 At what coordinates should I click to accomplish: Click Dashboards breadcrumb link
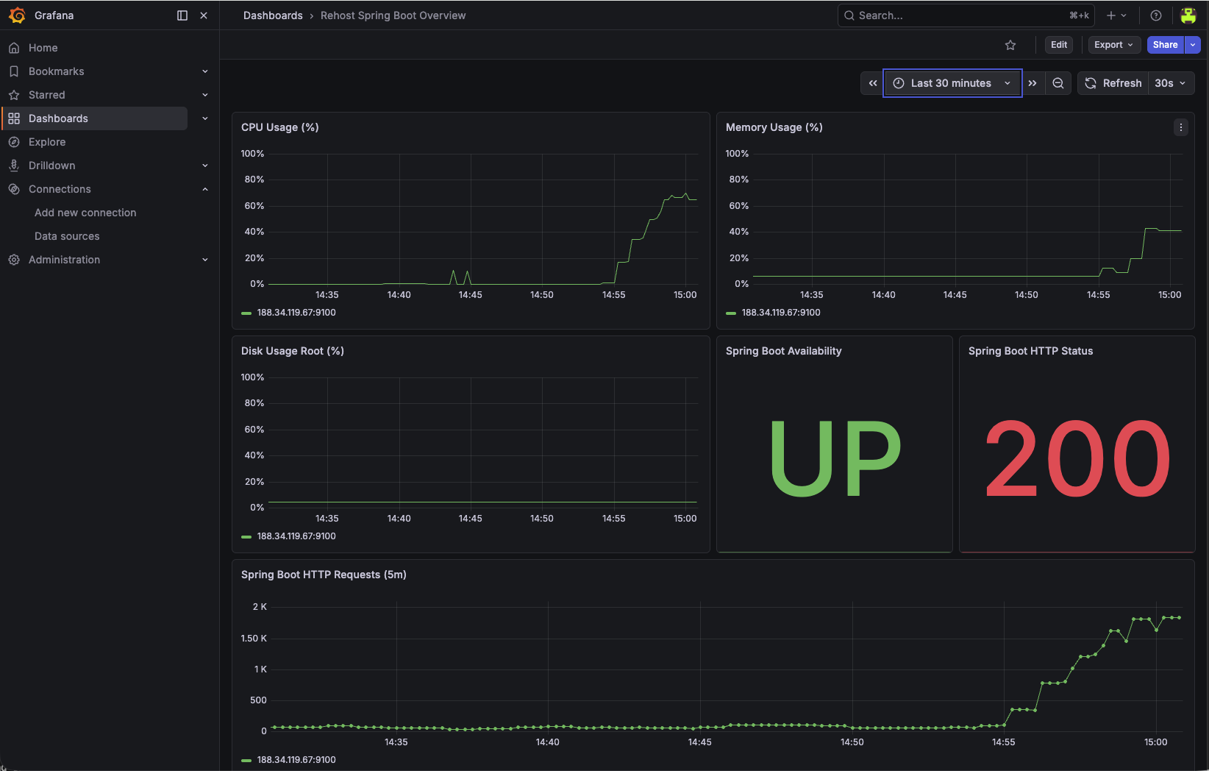point(273,15)
